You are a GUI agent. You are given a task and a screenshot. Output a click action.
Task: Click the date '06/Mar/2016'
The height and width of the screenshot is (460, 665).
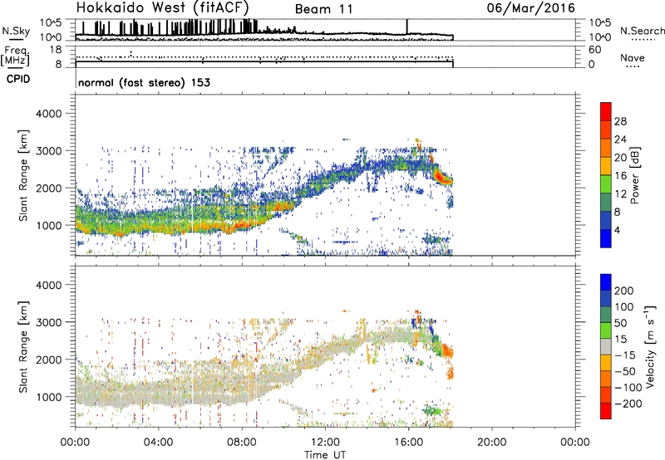click(531, 7)
